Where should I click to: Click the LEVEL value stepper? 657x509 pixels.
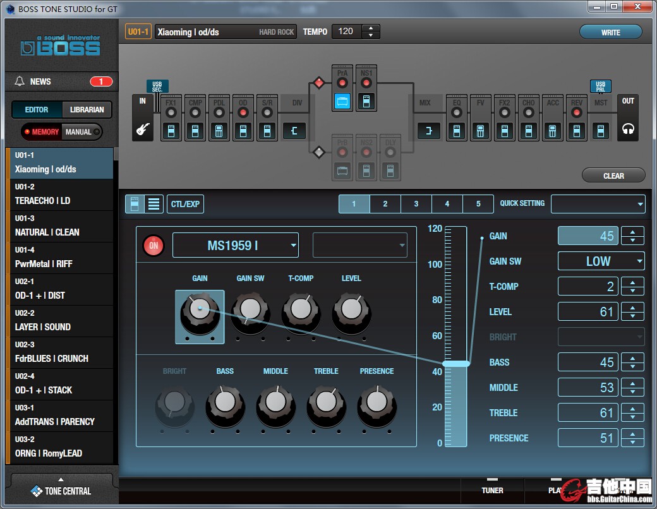632,312
